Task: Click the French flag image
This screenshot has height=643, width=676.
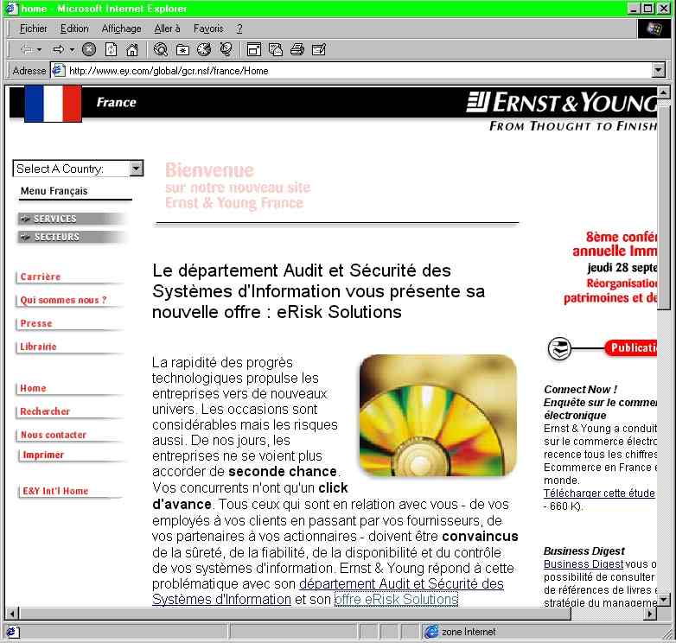Action: pyautogui.click(x=53, y=104)
